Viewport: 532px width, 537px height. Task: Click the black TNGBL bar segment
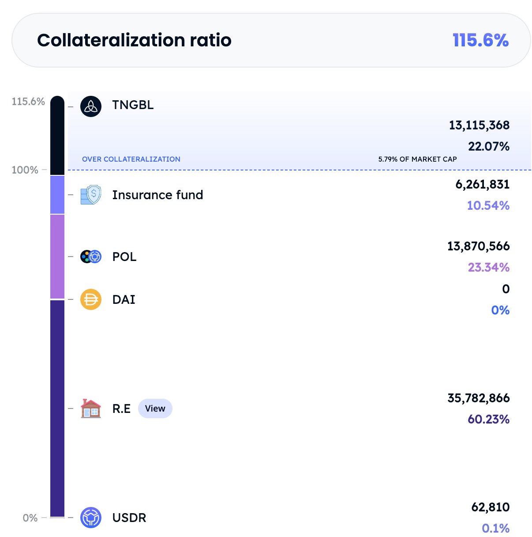coord(57,136)
